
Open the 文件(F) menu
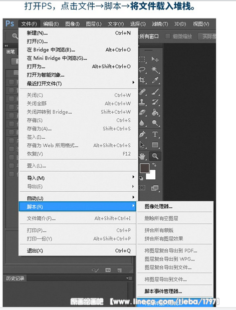29,24
